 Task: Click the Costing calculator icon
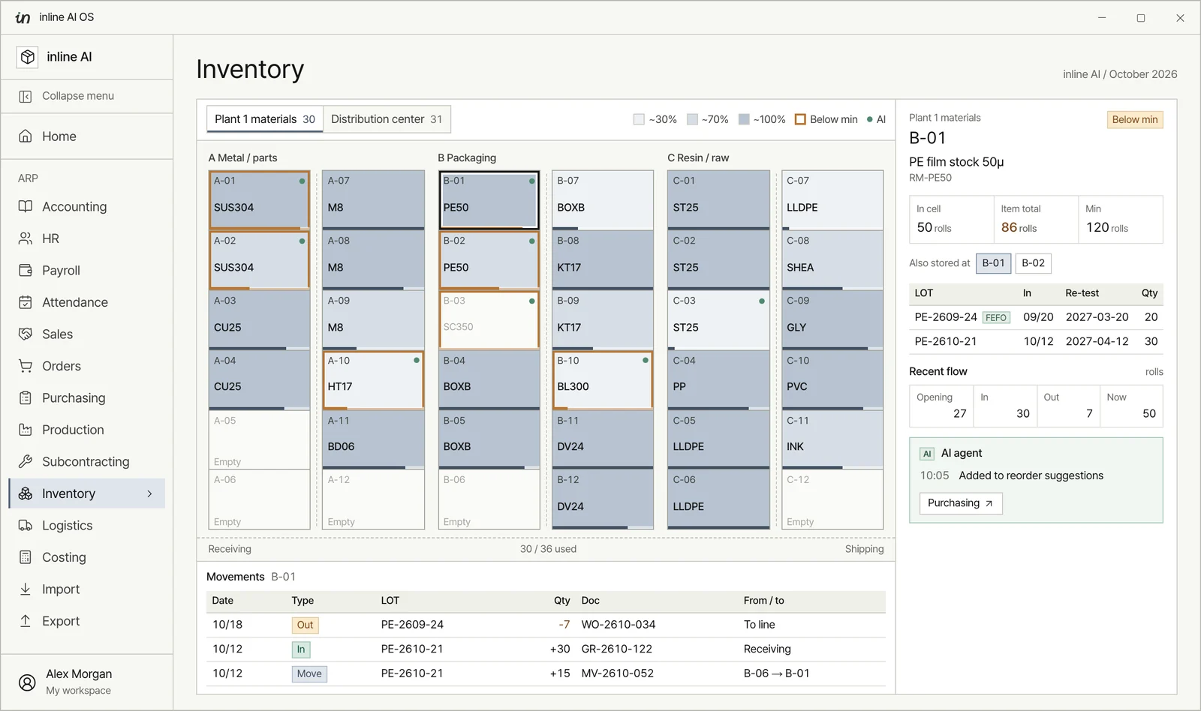click(26, 557)
